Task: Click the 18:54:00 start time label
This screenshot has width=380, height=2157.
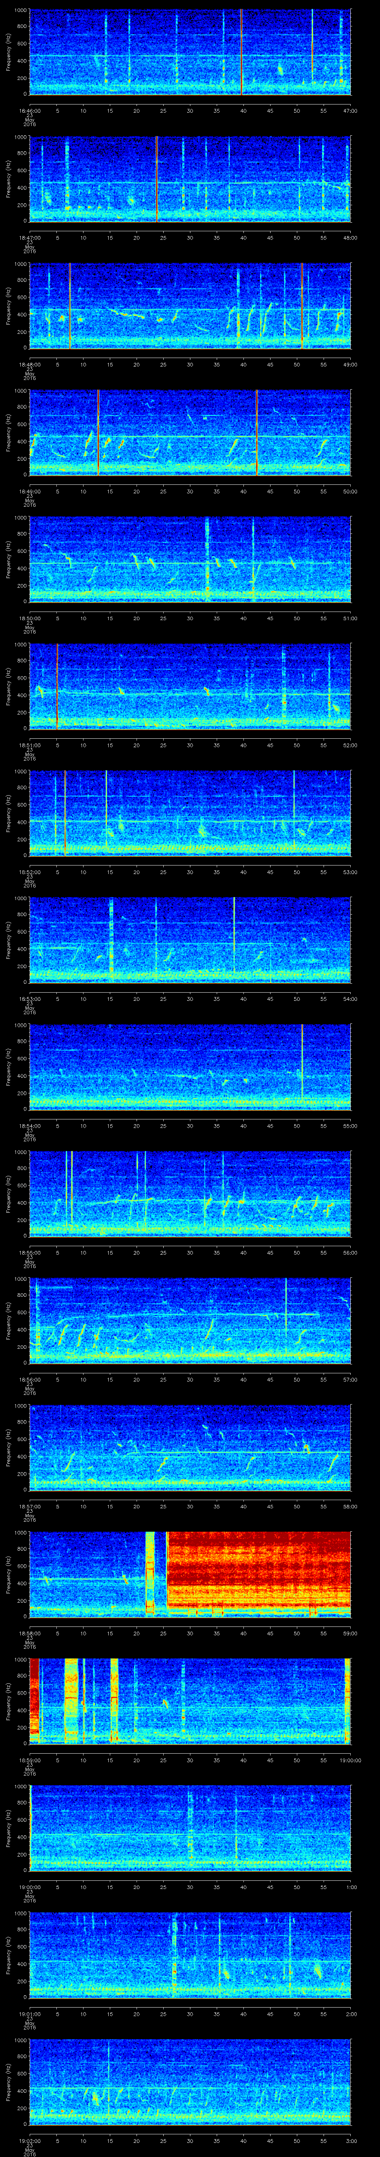Action: (30, 1125)
